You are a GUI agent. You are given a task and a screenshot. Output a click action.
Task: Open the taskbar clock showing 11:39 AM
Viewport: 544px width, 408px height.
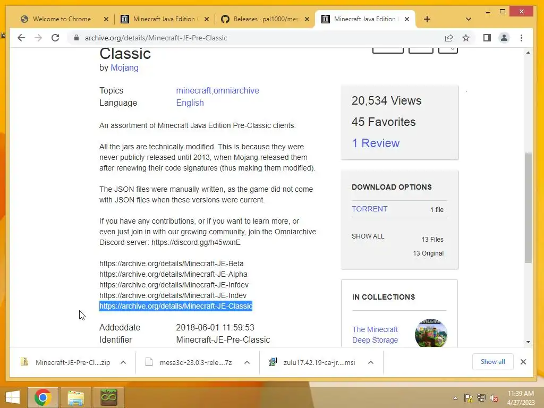[521, 398]
